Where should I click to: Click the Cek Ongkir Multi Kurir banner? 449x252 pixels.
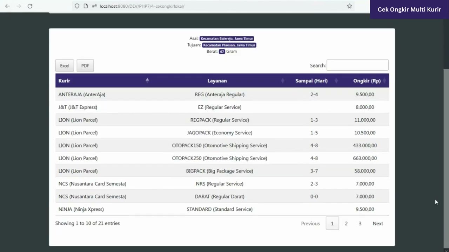[x=409, y=9]
